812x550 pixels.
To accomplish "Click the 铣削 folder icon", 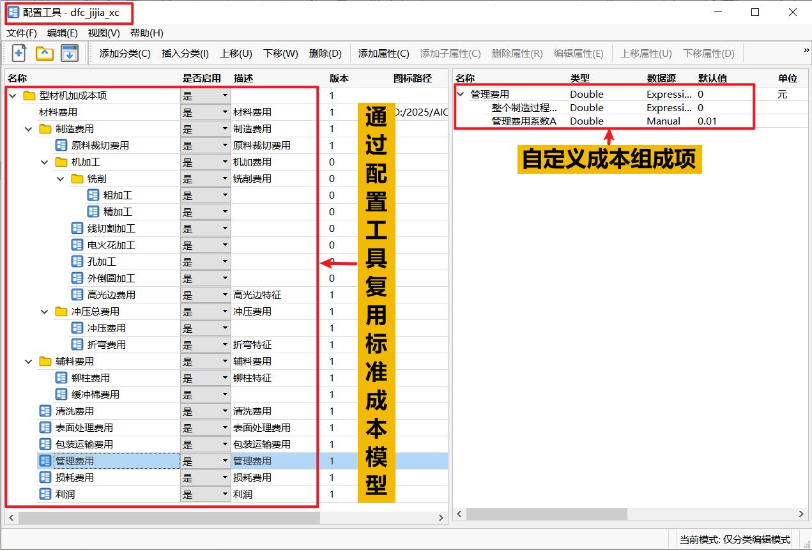I will click(x=77, y=179).
